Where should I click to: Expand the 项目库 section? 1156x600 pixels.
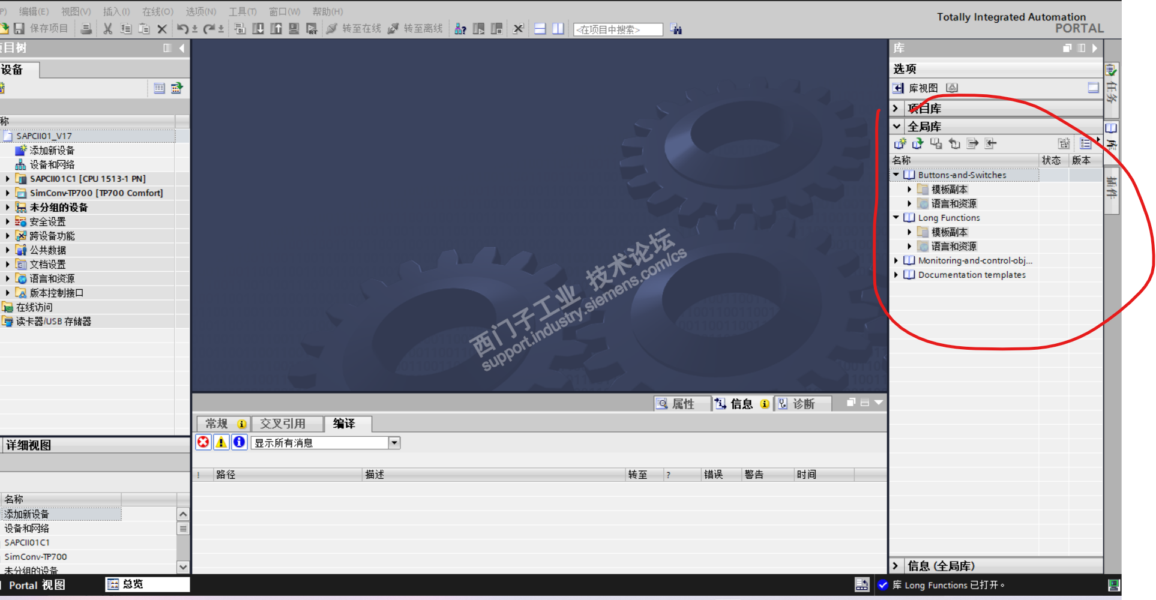point(896,108)
